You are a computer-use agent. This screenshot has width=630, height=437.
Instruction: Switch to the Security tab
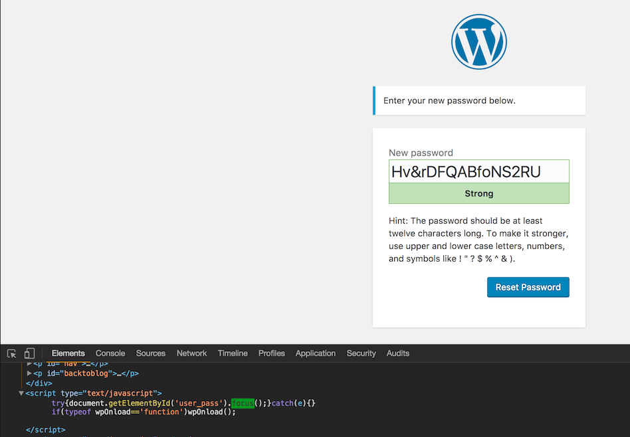tap(362, 353)
